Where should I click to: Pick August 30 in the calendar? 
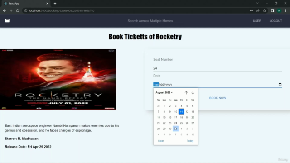click(170, 129)
